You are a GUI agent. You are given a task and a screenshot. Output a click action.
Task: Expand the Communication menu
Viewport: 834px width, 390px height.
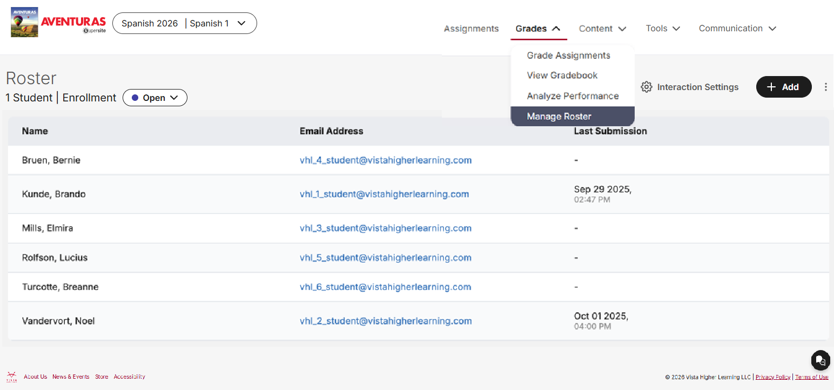pos(737,28)
